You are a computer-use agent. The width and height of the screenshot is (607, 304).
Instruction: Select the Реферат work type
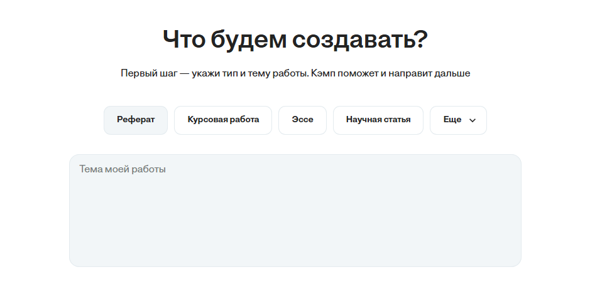(136, 120)
